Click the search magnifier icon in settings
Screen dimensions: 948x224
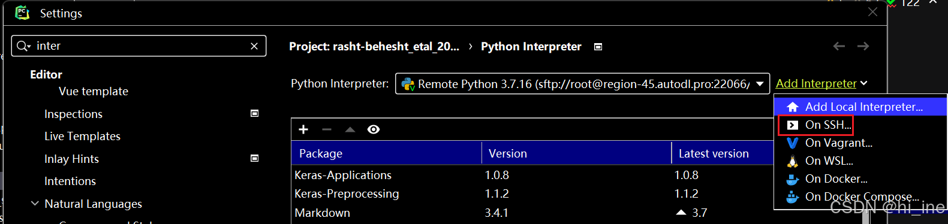click(x=23, y=46)
